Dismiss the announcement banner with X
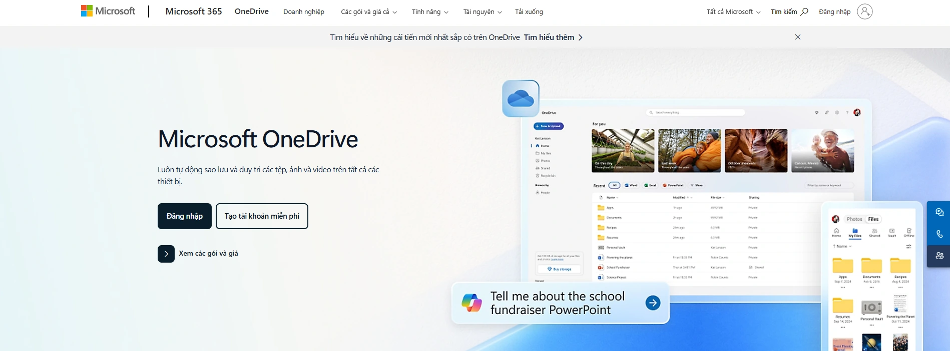This screenshot has height=351, width=950. tap(798, 37)
